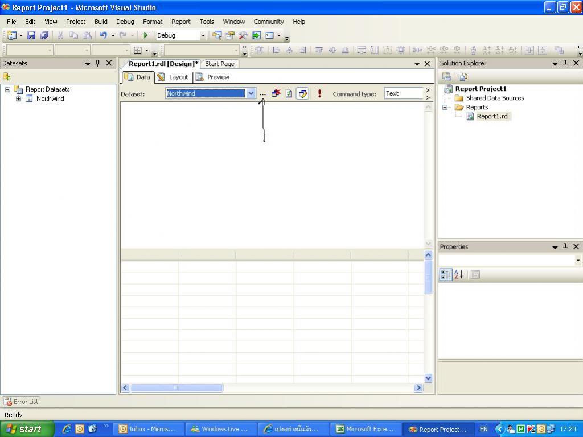This screenshot has height=437, width=583.
Task: Click the Save toolbar icon
Action: tap(31, 35)
